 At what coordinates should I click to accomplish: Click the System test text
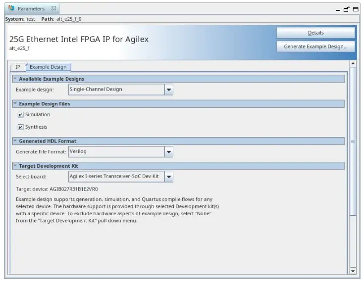(20, 19)
